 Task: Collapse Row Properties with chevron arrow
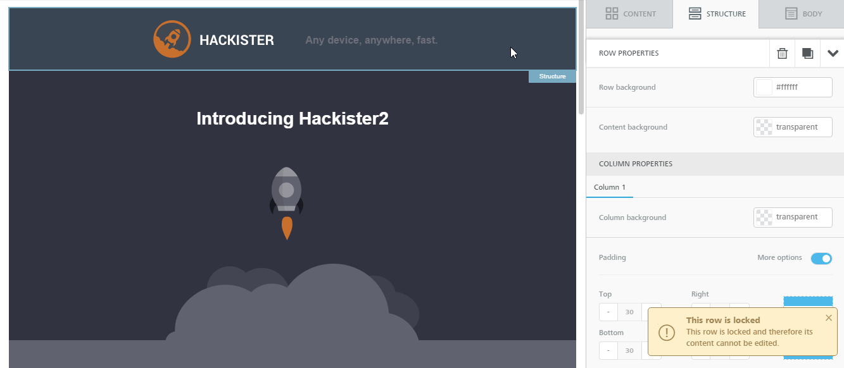[x=832, y=54]
